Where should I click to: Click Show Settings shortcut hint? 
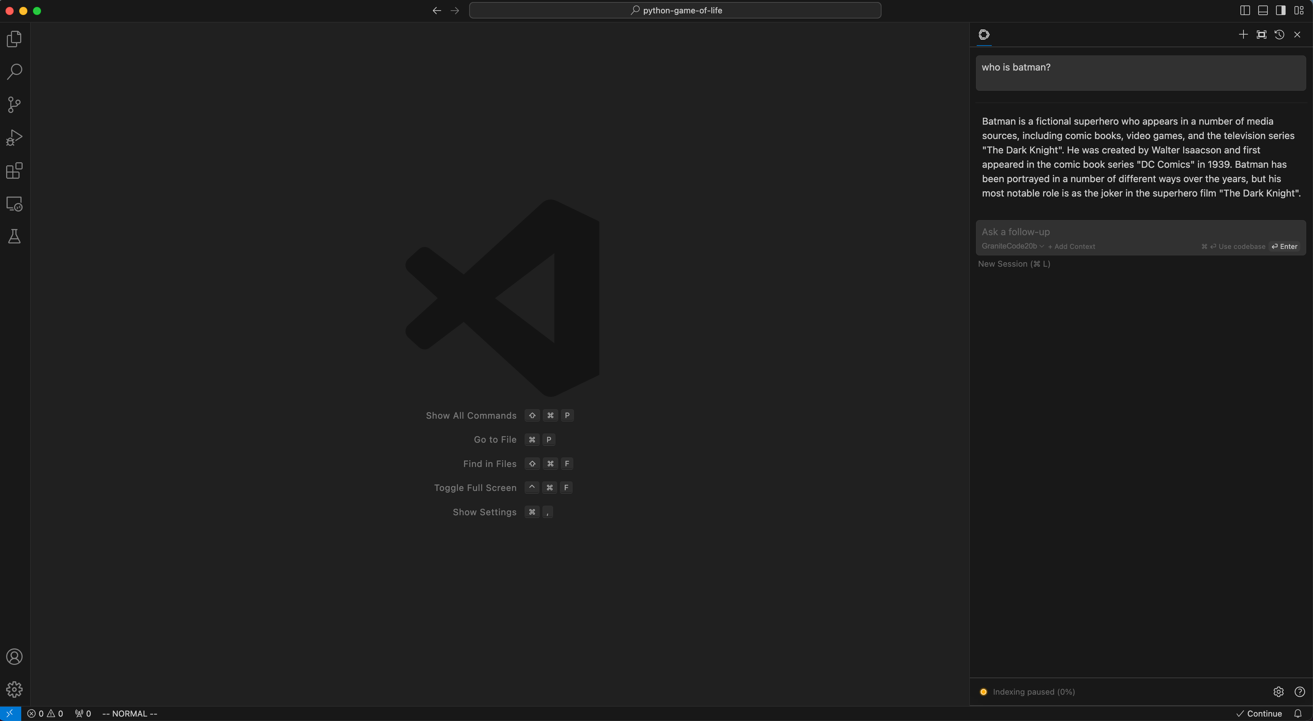(503, 512)
